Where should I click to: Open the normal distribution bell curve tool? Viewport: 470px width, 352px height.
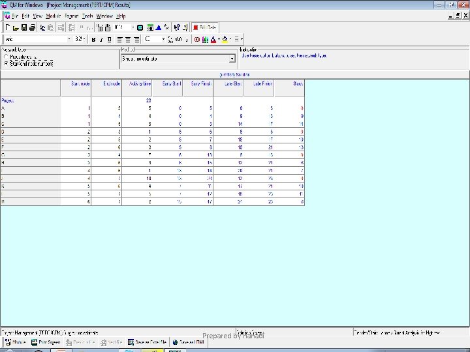(158, 28)
